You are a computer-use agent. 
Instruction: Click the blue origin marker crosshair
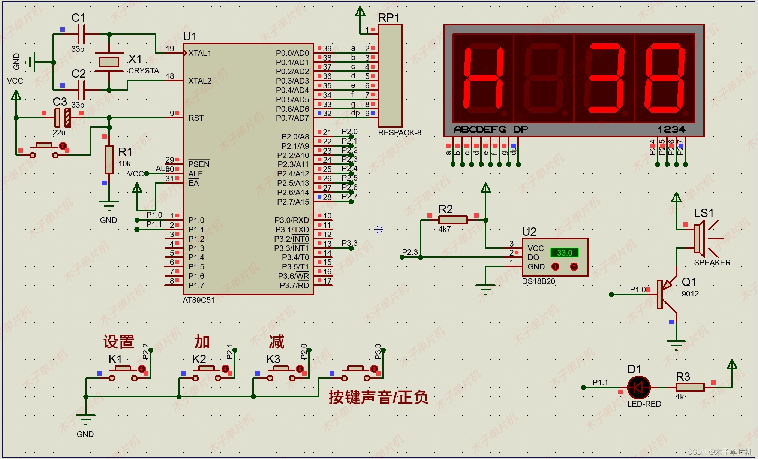[x=379, y=229]
